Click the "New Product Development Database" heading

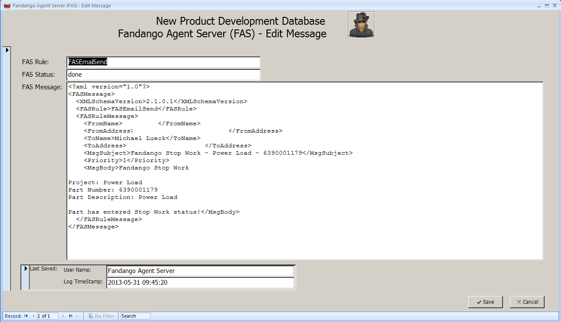[241, 21]
